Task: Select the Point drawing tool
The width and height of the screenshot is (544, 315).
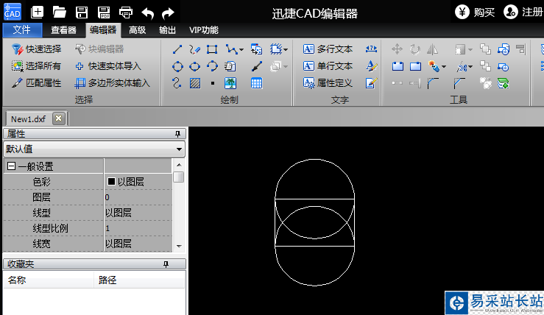Action: tap(213, 83)
